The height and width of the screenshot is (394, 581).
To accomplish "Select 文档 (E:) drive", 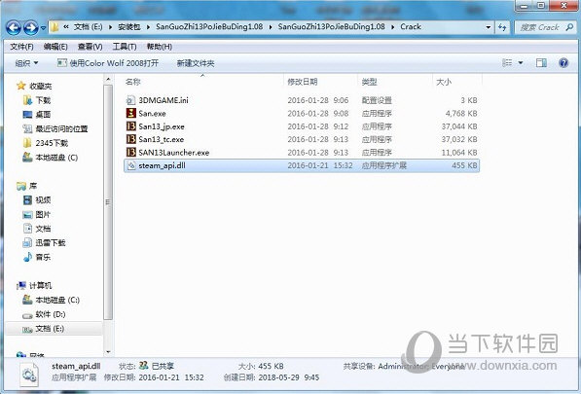I will tap(50, 329).
